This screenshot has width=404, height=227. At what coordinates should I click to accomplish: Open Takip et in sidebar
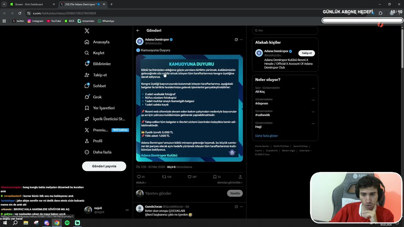click(x=96, y=75)
